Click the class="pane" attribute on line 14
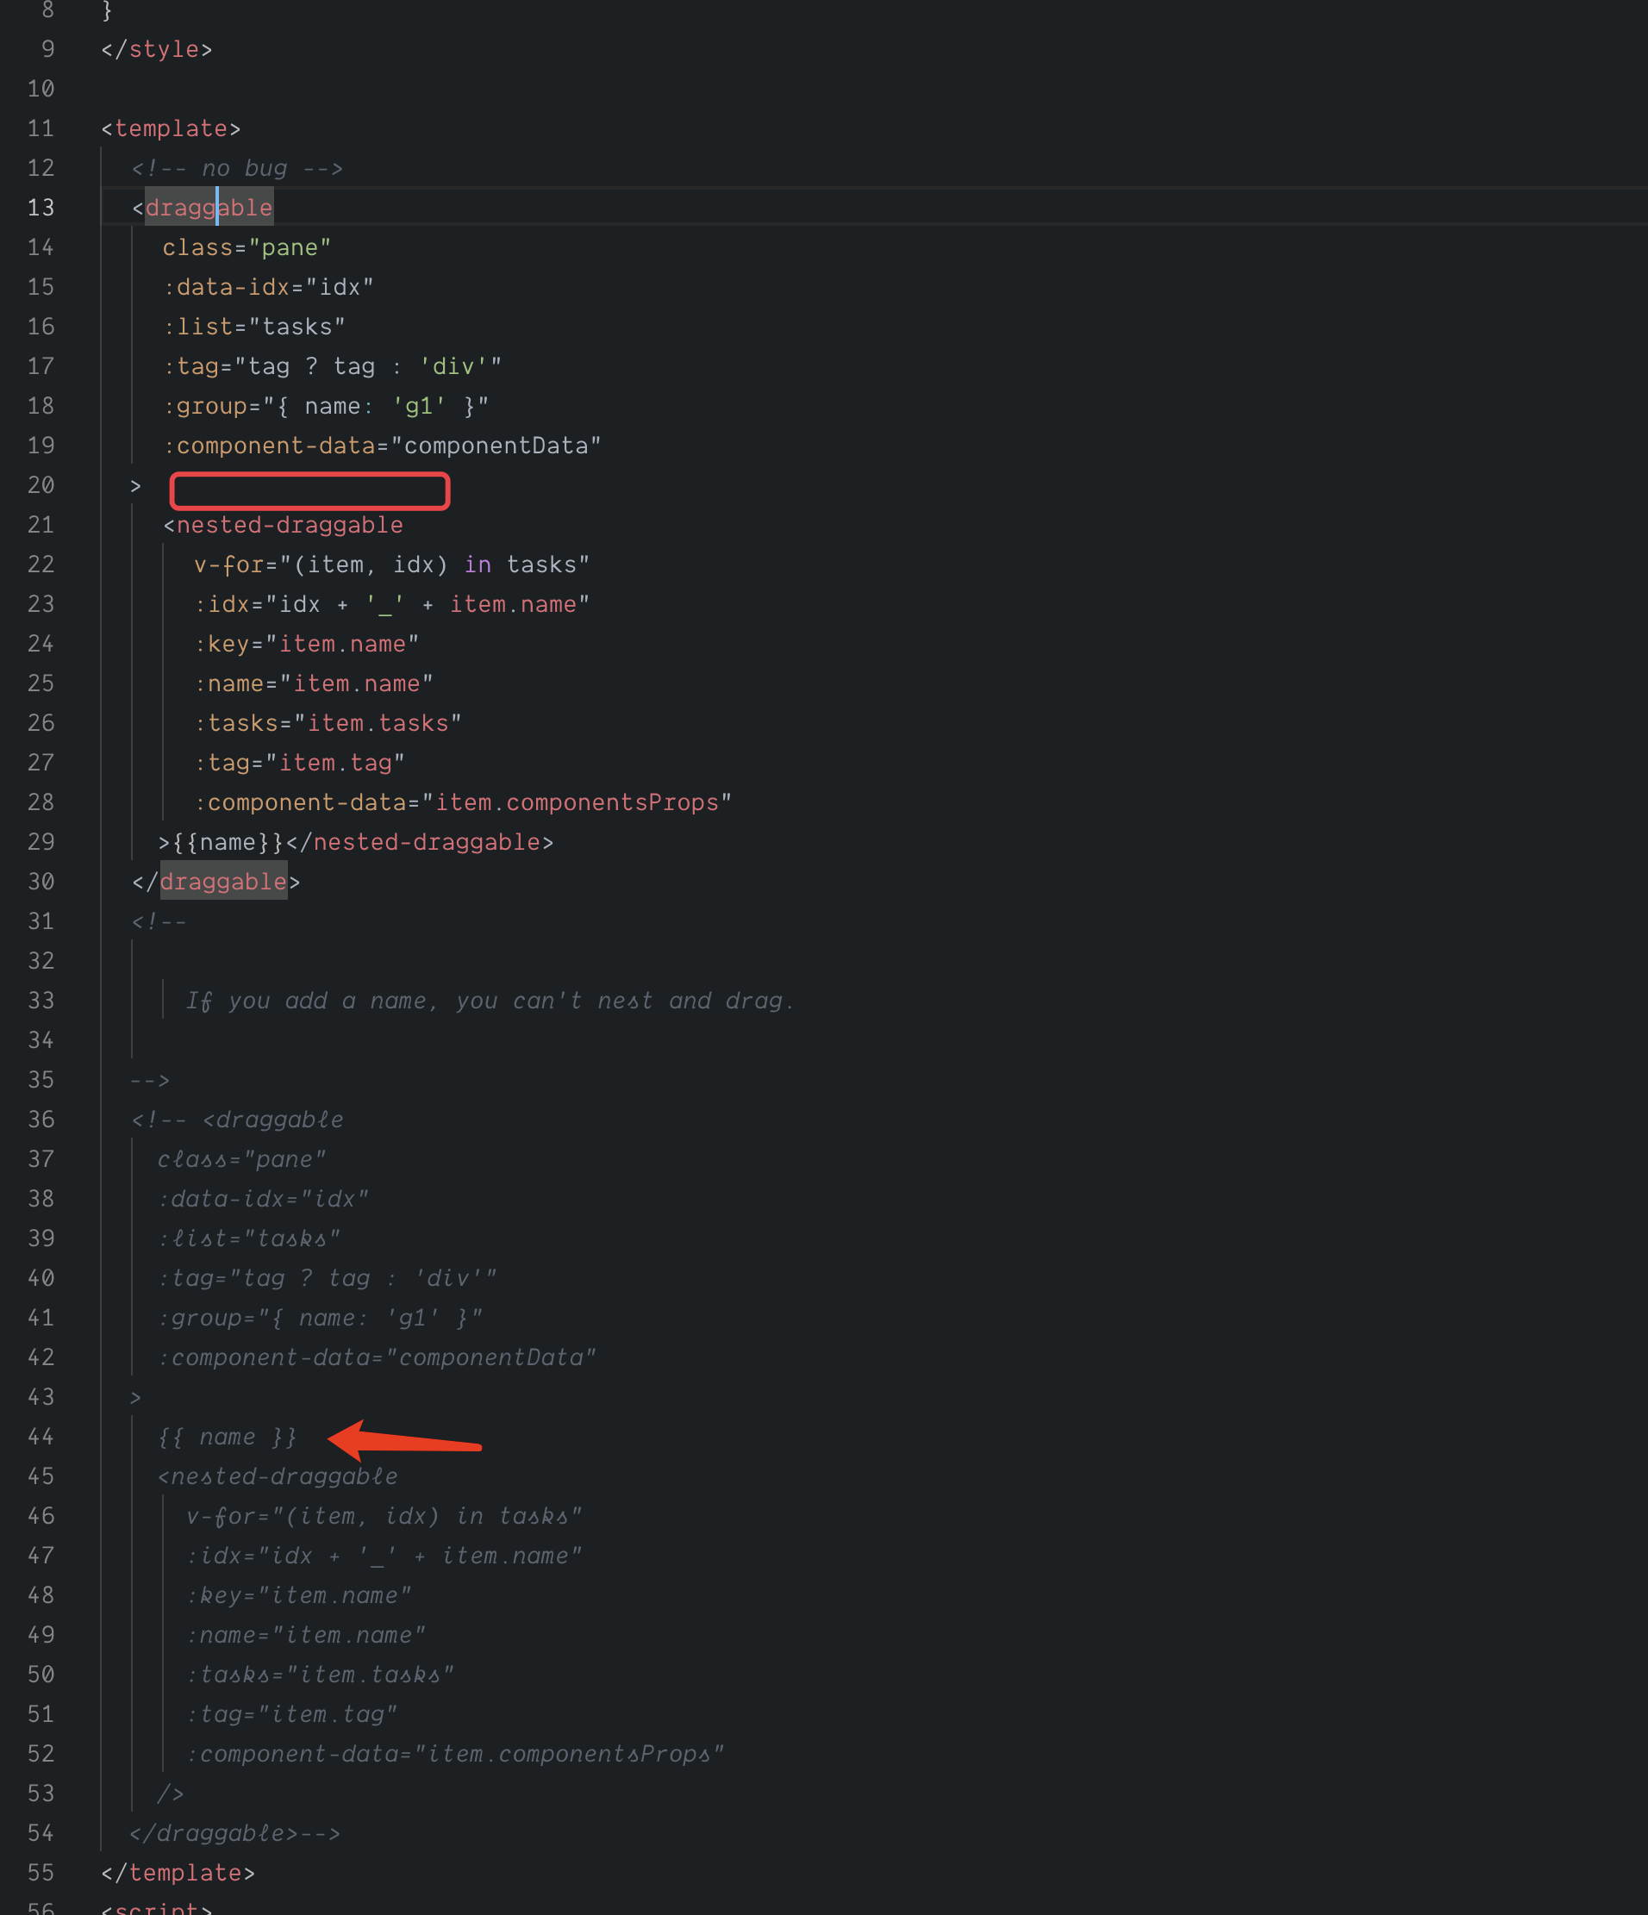 246,246
